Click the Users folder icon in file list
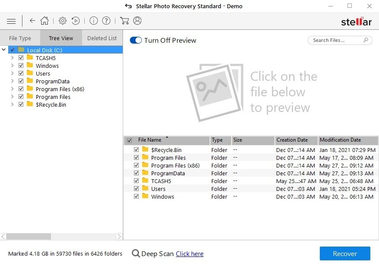Viewport: 379px width, 266px height. [x=145, y=188]
